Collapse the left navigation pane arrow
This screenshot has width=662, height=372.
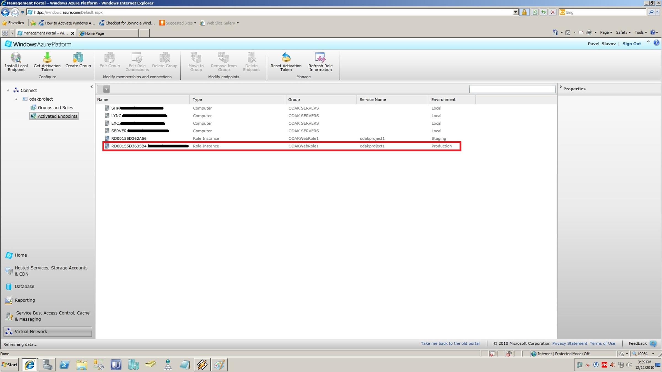pyautogui.click(x=92, y=87)
